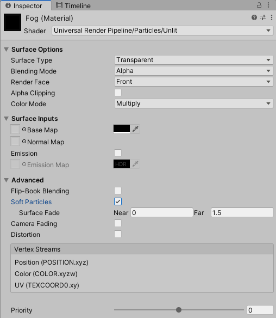Click the Camera Fading label

coord(34,224)
